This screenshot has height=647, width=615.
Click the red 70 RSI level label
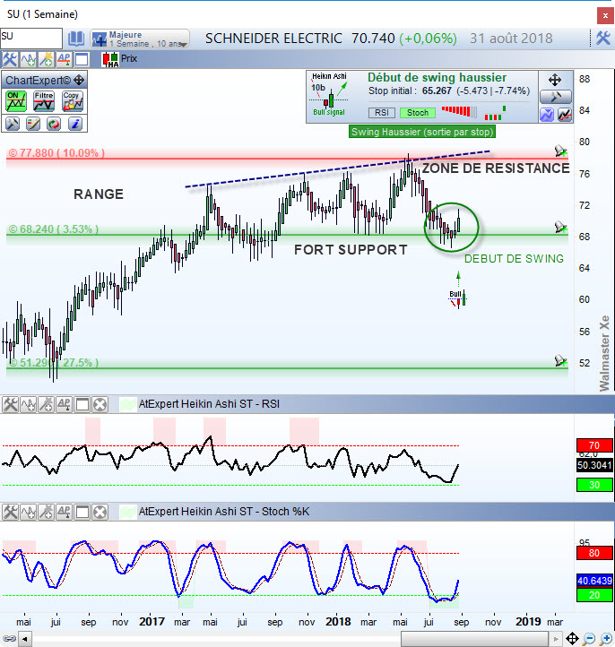coord(594,445)
